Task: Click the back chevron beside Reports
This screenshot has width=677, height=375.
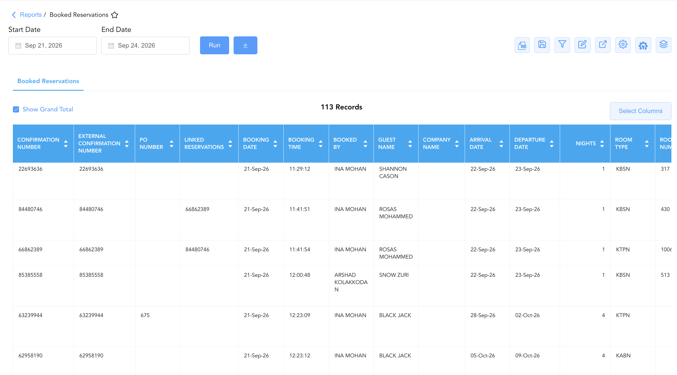Action: (14, 15)
